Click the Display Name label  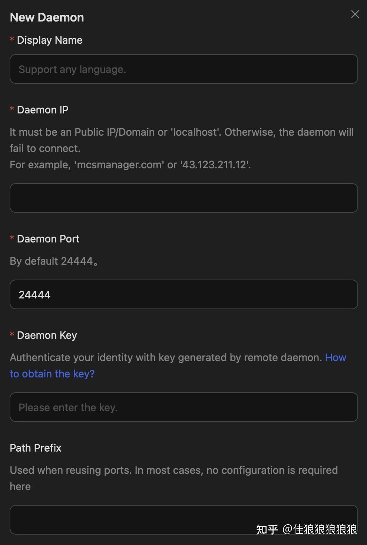point(50,40)
